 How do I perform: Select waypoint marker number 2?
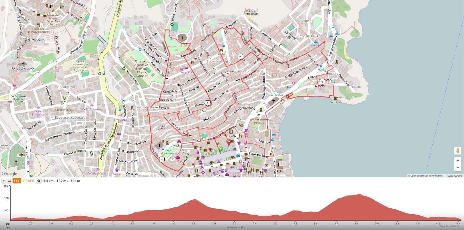click(x=240, y=57)
